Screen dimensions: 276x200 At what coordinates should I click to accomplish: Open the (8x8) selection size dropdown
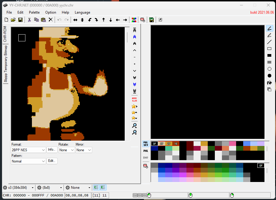pyautogui.click(x=50, y=188)
